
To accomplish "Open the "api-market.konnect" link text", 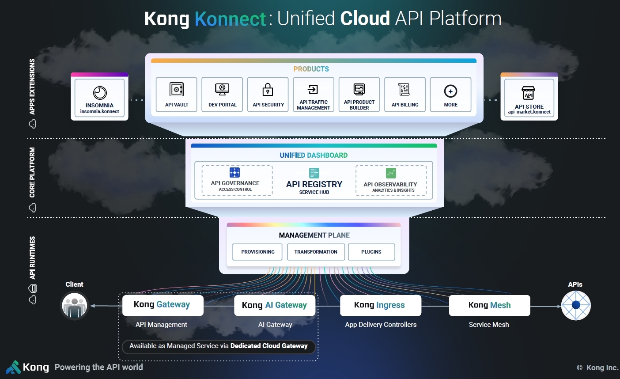I will coord(529,112).
